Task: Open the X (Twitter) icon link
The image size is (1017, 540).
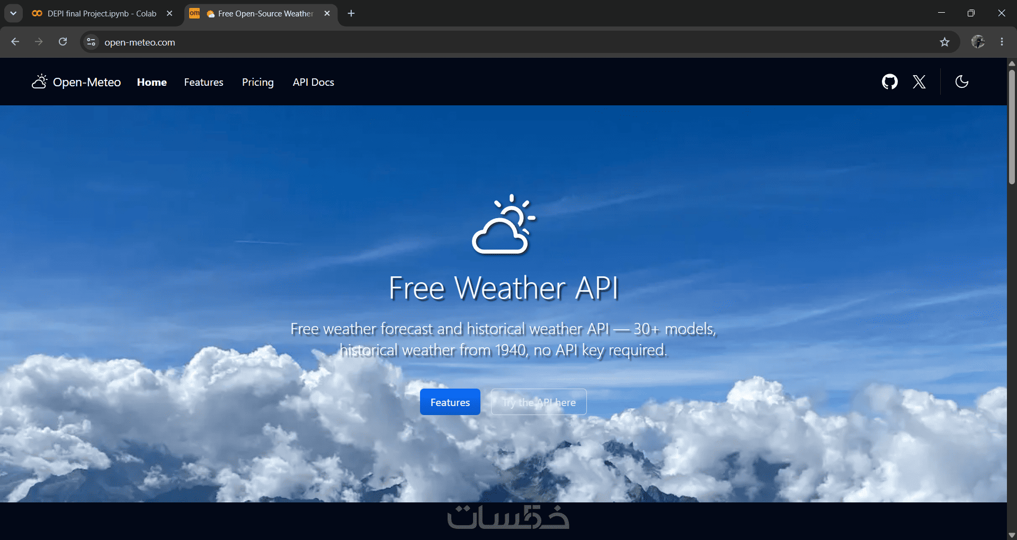Action: [x=919, y=82]
